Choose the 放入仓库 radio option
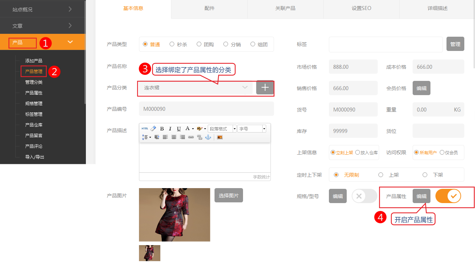The height and width of the screenshot is (264, 475). click(x=357, y=152)
